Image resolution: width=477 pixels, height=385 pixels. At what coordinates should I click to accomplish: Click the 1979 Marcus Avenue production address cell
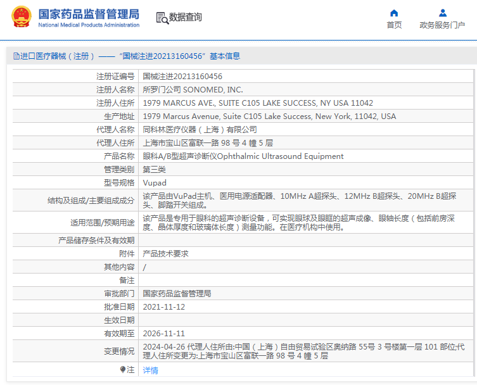point(269,116)
